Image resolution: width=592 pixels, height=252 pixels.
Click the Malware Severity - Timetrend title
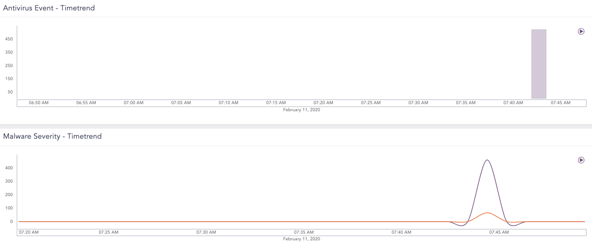[x=52, y=137]
